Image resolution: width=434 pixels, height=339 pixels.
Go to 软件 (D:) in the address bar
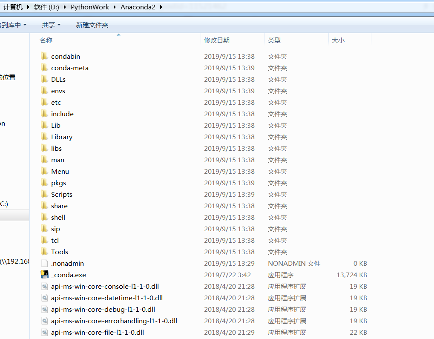point(46,7)
